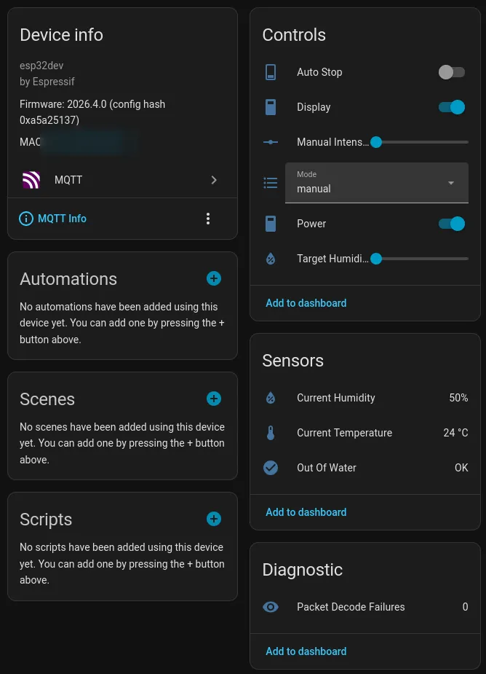Add a new automation for this device
486x674 pixels.
213,278
